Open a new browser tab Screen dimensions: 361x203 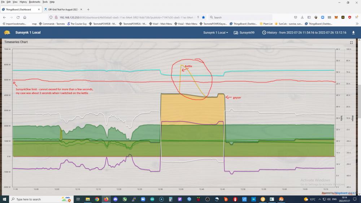click(88, 9)
